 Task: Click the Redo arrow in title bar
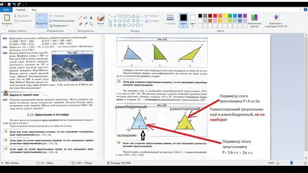[19, 4]
